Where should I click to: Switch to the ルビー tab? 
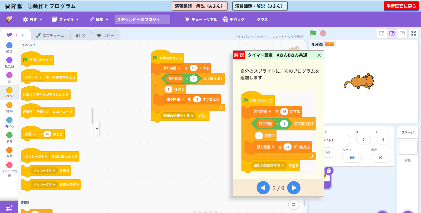[106, 35]
